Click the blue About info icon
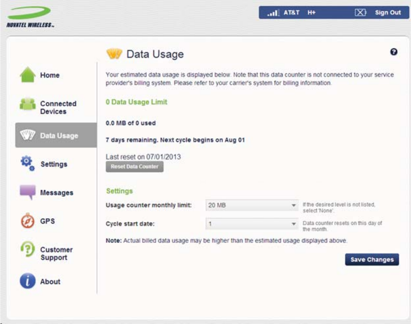The image size is (411, 324). tap(28, 281)
